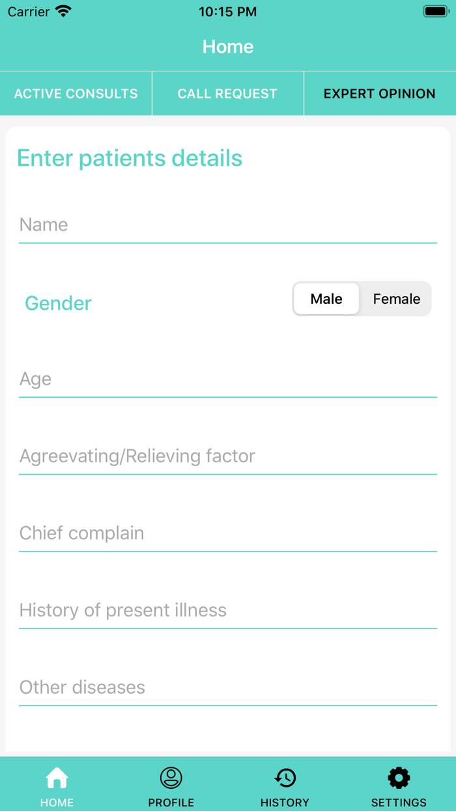Screen dimensions: 456x811
Task: Focus the Name input field
Action: click(228, 225)
